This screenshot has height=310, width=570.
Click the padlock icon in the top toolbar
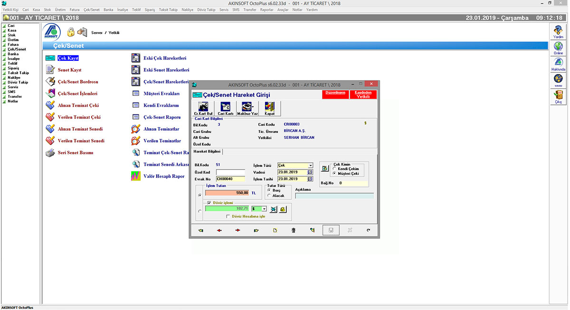coord(70,32)
